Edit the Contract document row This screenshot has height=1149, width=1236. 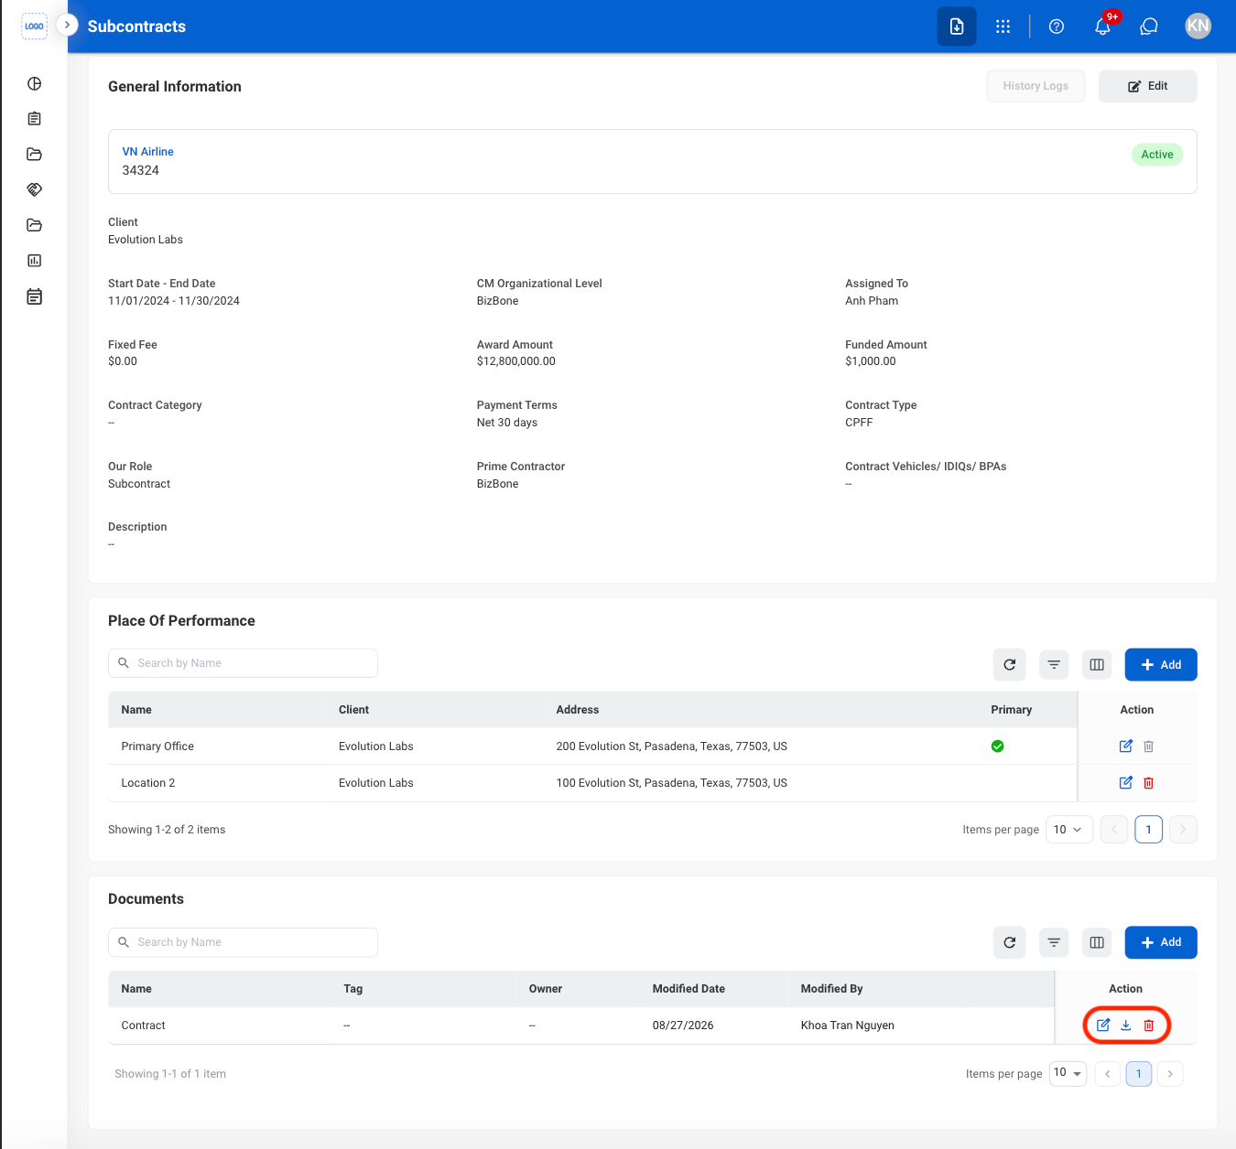tap(1103, 1026)
